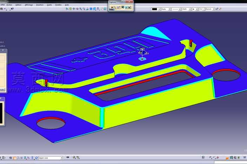Click the capture area icon in Capture toolbar
The image size is (247, 164).
tap(119, 7)
